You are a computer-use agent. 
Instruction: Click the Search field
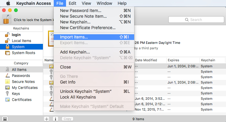pyautogui.click(x=196, y=20)
